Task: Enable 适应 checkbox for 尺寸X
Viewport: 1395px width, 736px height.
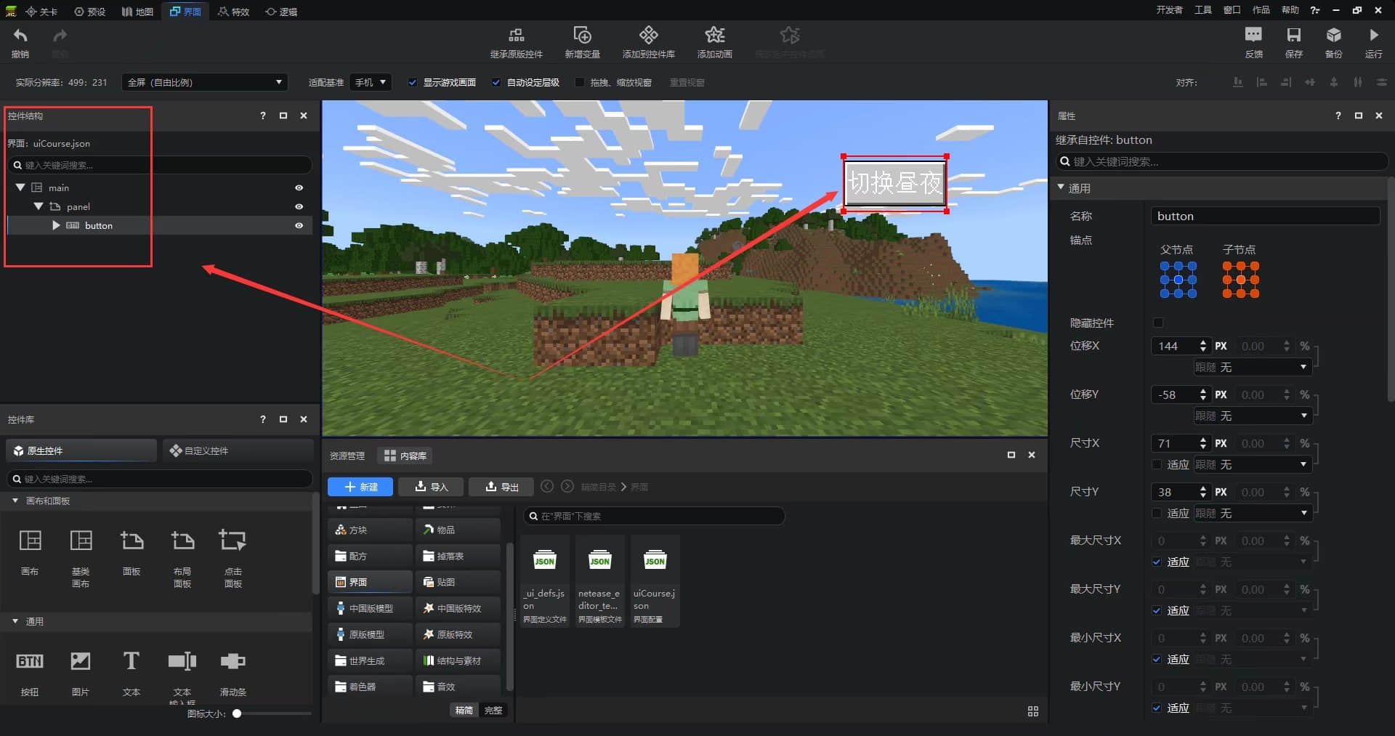Action: pos(1157,464)
